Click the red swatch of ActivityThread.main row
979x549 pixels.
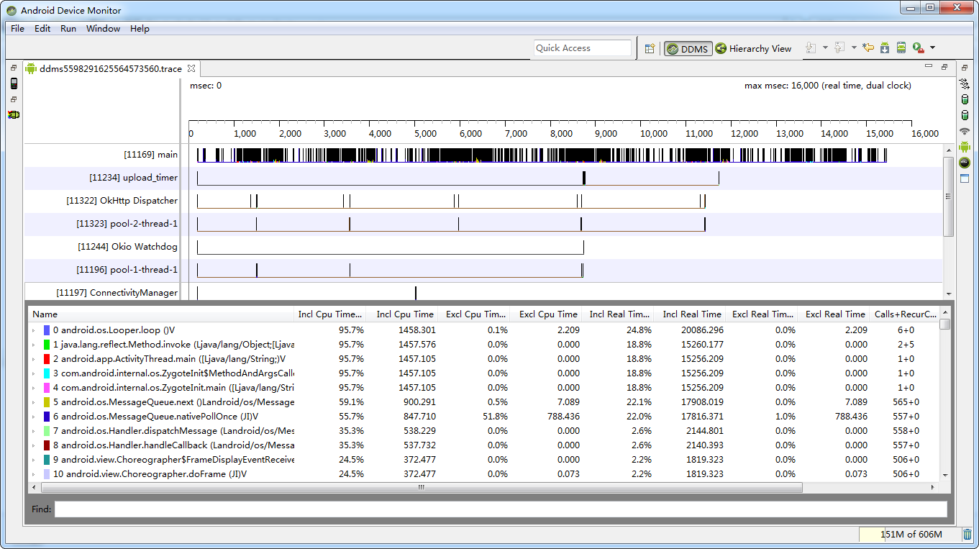pos(47,359)
